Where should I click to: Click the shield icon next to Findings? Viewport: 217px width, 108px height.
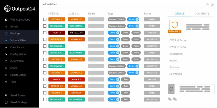click(6, 33)
